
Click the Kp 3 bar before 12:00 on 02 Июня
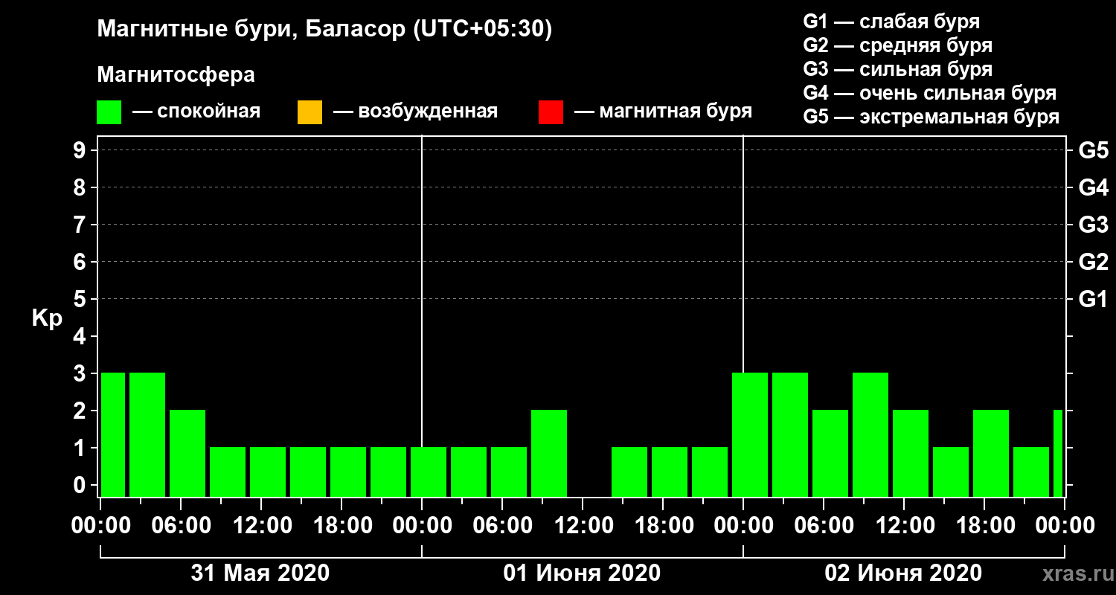tap(870, 434)
